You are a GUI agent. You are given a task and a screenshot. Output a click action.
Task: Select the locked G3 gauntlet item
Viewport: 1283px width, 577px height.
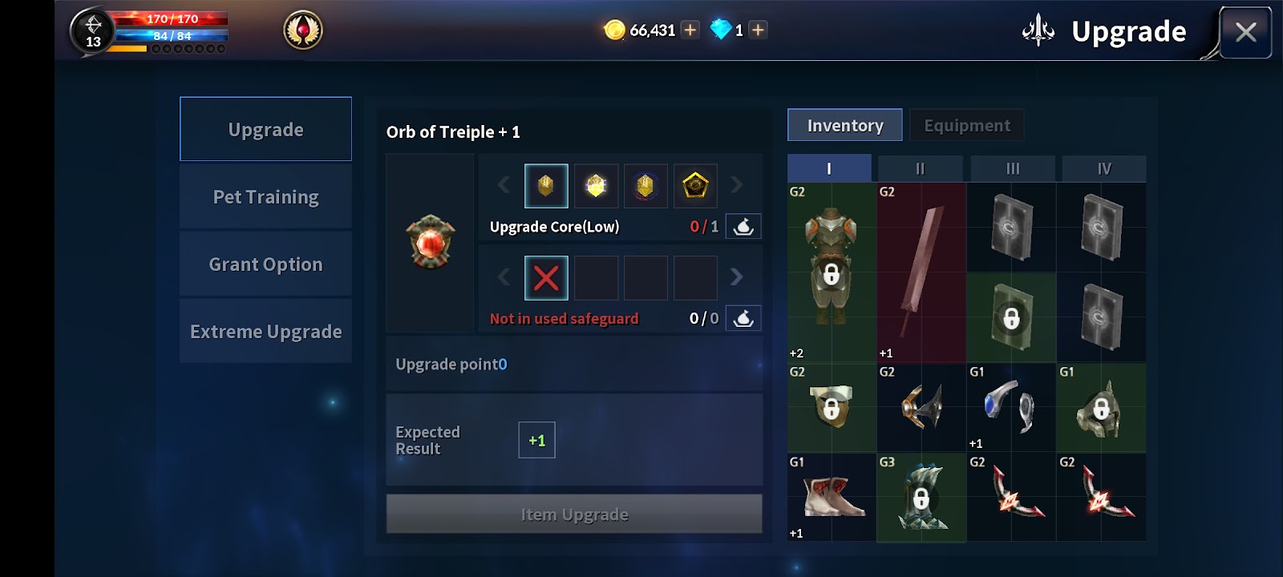tap(921, 497)
